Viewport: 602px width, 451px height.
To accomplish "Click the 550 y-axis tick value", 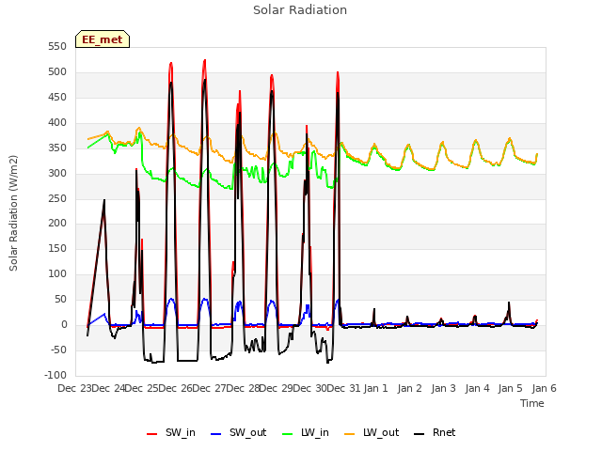I will pyautogui.click(x=57, y=47).
